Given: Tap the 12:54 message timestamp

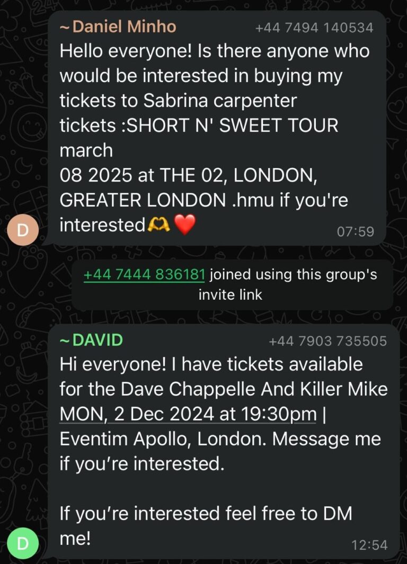Looking at the screenshot, I should pos(369,545).
